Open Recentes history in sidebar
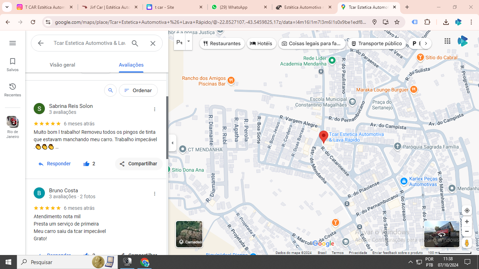This screenshot has width=479, height=269. coord(13,90)
